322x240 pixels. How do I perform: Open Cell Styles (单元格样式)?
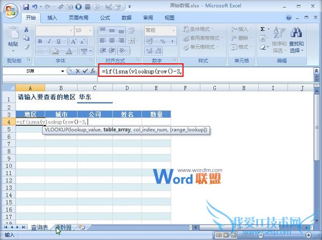(200, 47)
